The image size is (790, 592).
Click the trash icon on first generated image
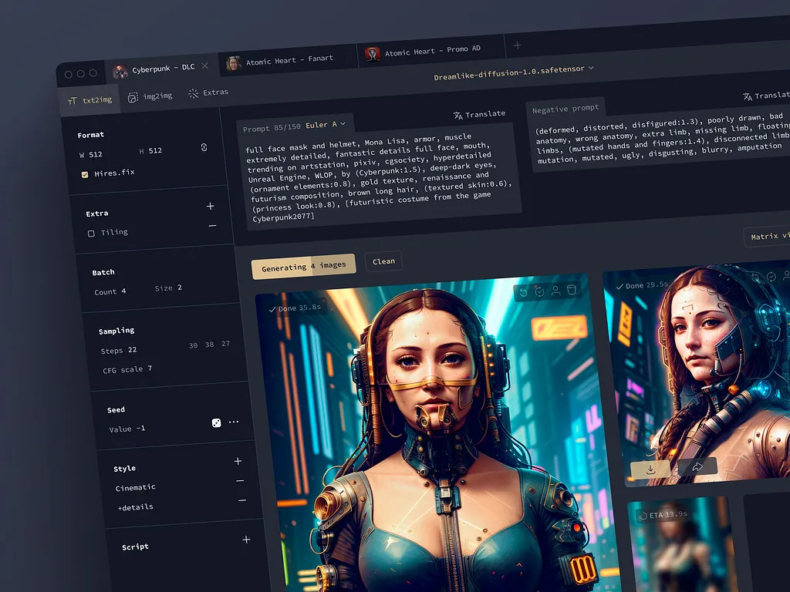(572, 291)
